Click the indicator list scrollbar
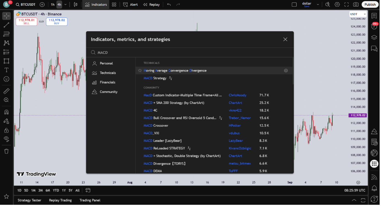 293,71
